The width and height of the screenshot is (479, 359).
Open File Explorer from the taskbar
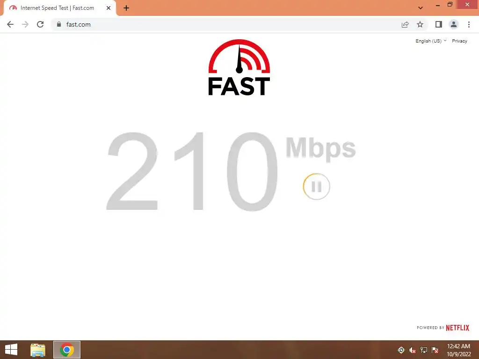(x=38, y=350)
